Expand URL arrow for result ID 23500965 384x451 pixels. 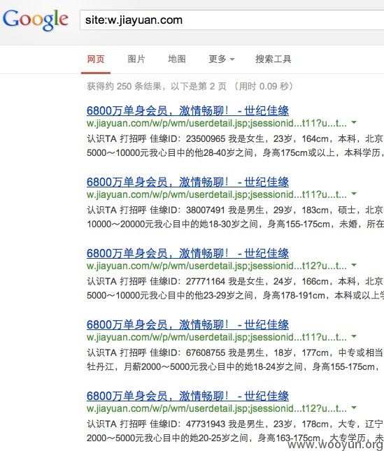[354, 122]
